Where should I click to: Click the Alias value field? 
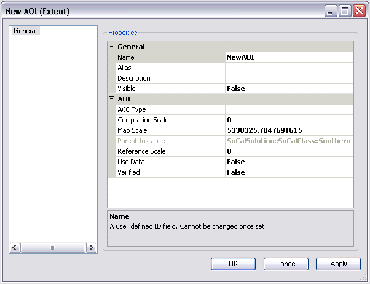[289, 68]
